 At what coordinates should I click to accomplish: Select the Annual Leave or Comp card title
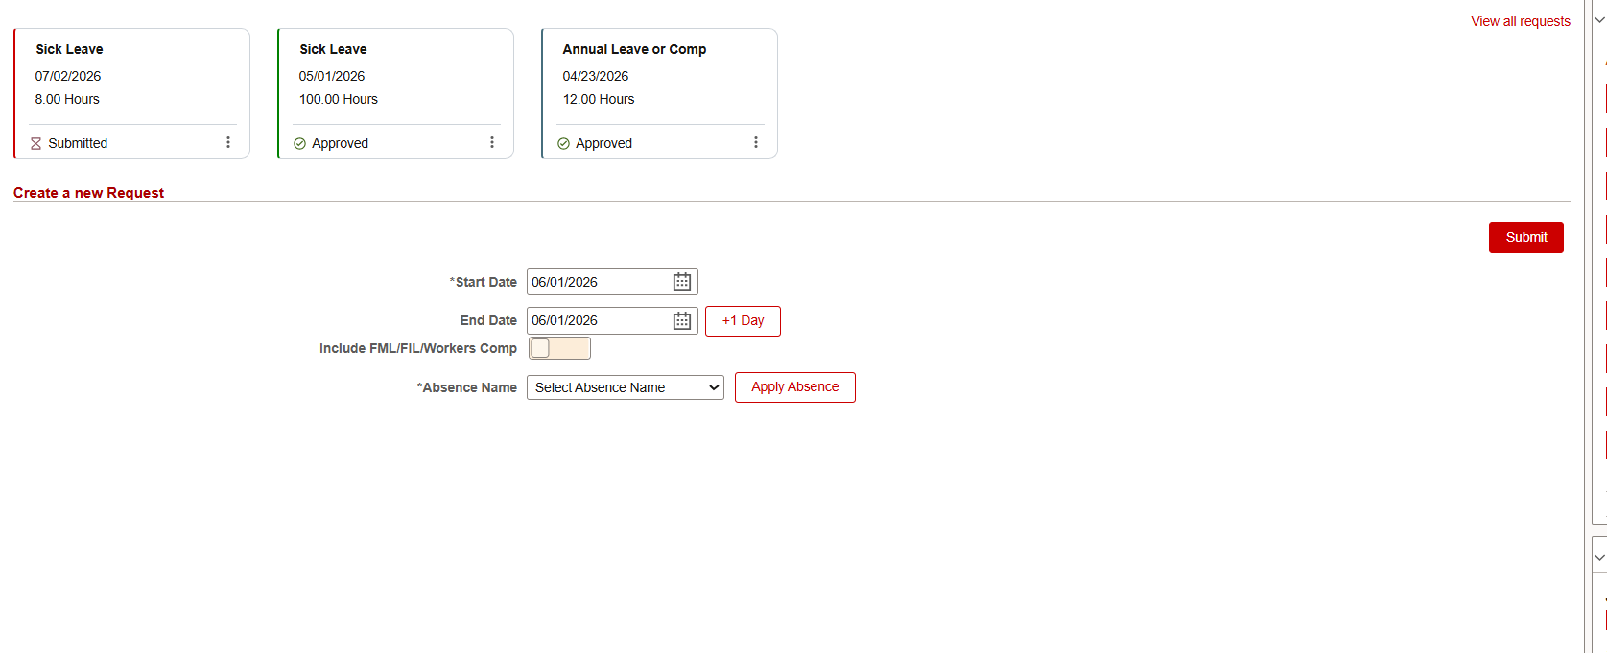[634, 49]
